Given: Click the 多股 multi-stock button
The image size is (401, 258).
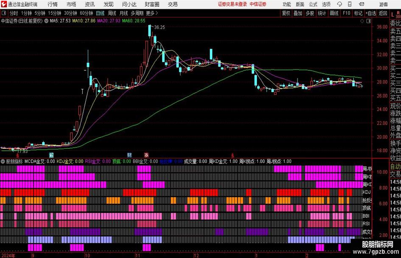Looking at the screenshot, I should 310,13.
